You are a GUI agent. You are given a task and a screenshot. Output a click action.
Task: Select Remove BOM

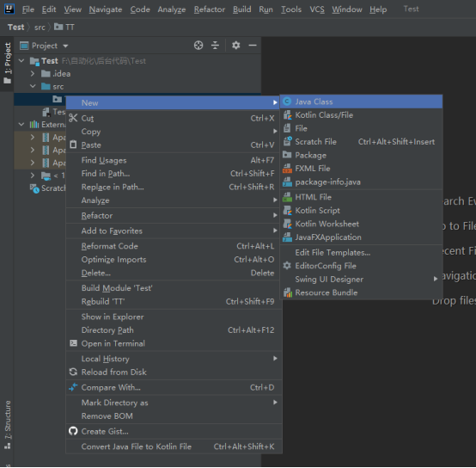174,416
